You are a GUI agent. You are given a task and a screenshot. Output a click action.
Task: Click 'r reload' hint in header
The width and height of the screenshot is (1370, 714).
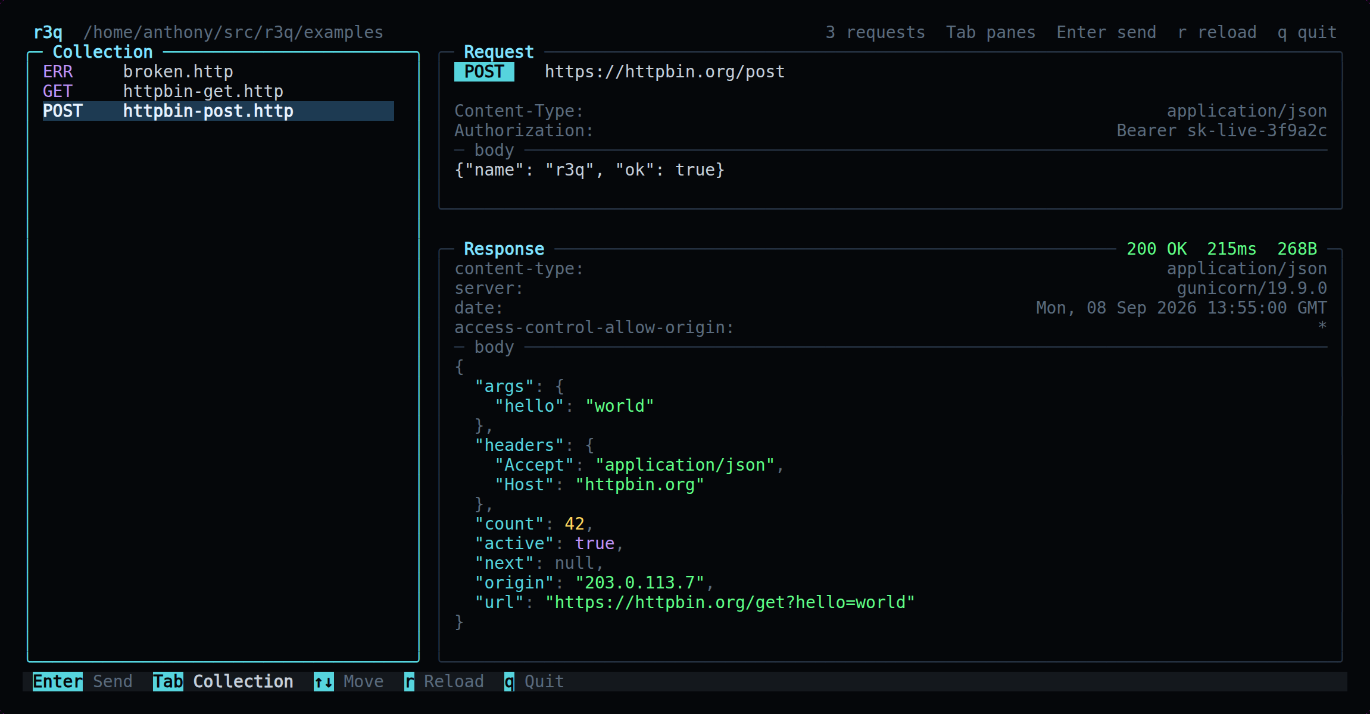pos(1217,32)
